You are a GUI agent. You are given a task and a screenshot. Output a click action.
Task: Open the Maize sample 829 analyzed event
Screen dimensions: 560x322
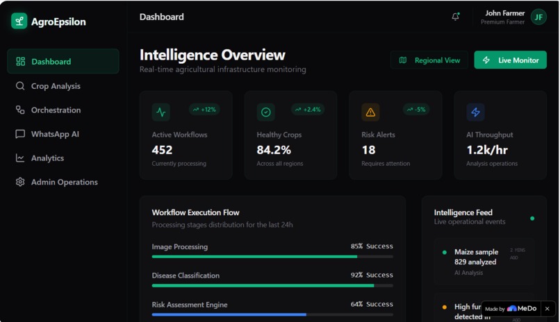[484, 262]
